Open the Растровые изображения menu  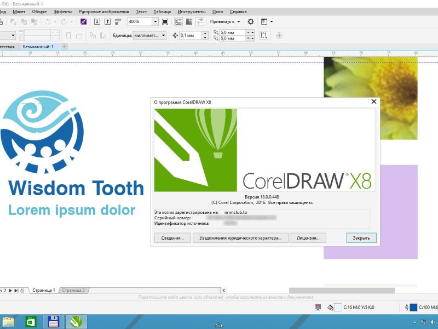point(104,12)
